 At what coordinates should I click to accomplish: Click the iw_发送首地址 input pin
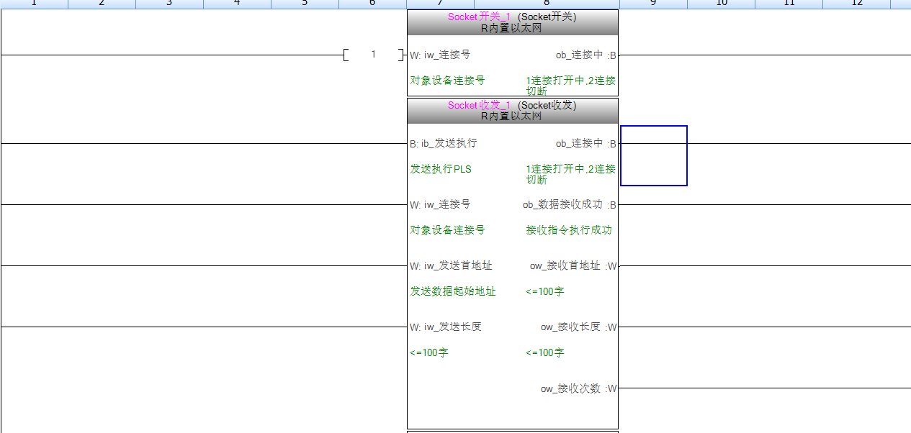451,266
